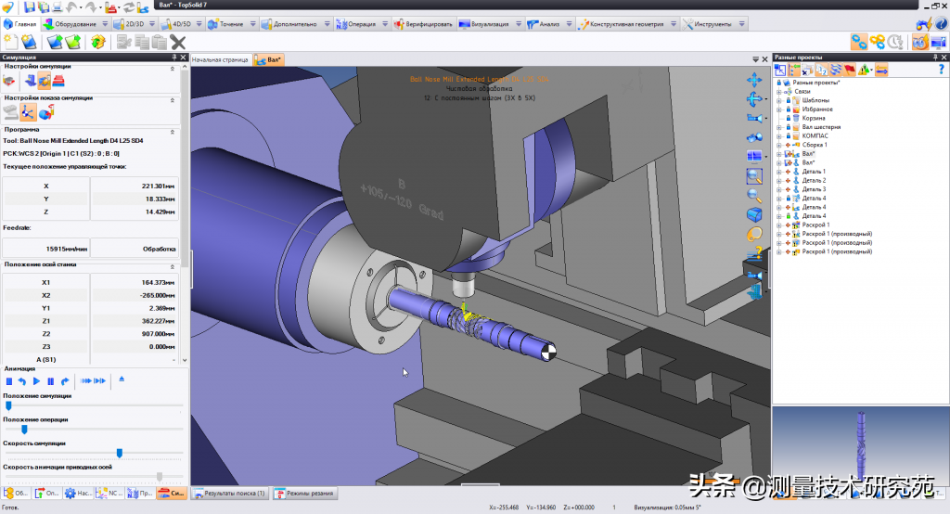Image resolution: width=950 pixels, height=514 pixels.
Task: Toggle the pin on the Симуляция panel
Action: (173, 57)
